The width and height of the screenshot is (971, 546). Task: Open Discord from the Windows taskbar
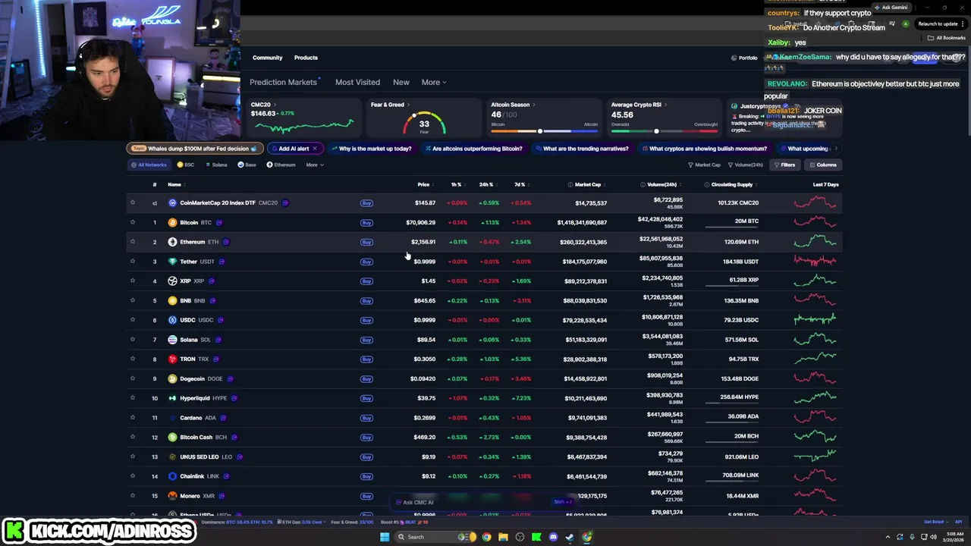coord(553,537)
